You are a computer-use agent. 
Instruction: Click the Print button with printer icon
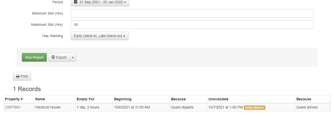[x=22, y=76]
